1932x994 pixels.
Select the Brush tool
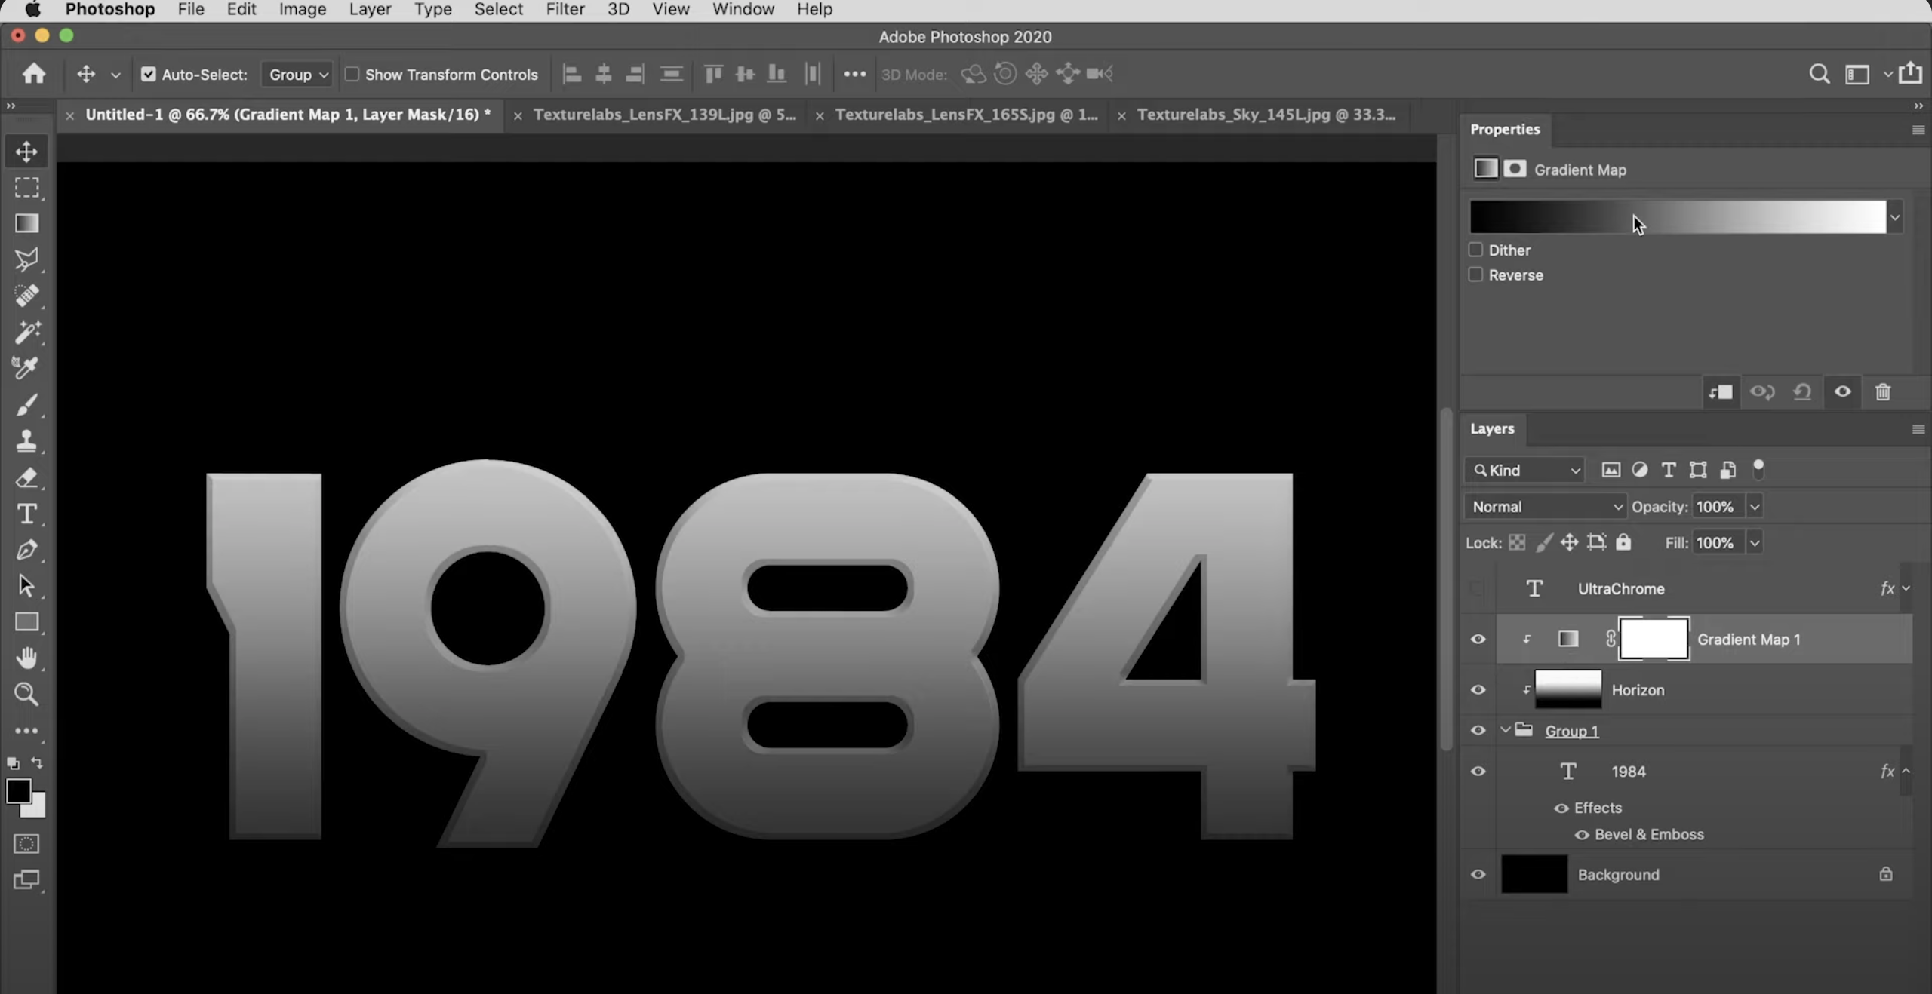[27, 405]
